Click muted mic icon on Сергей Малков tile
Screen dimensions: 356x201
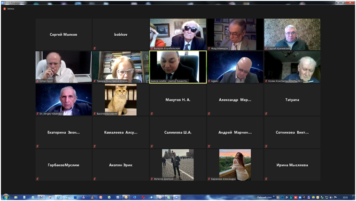[x=38, y=48]
